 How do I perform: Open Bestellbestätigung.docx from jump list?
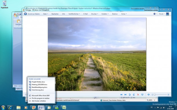(41, 87)
